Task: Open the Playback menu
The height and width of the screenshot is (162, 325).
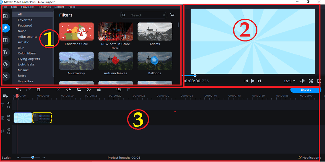Action: point(28,7)
